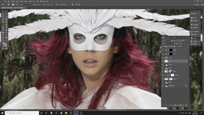Select the Move tool

pos(3,14)
